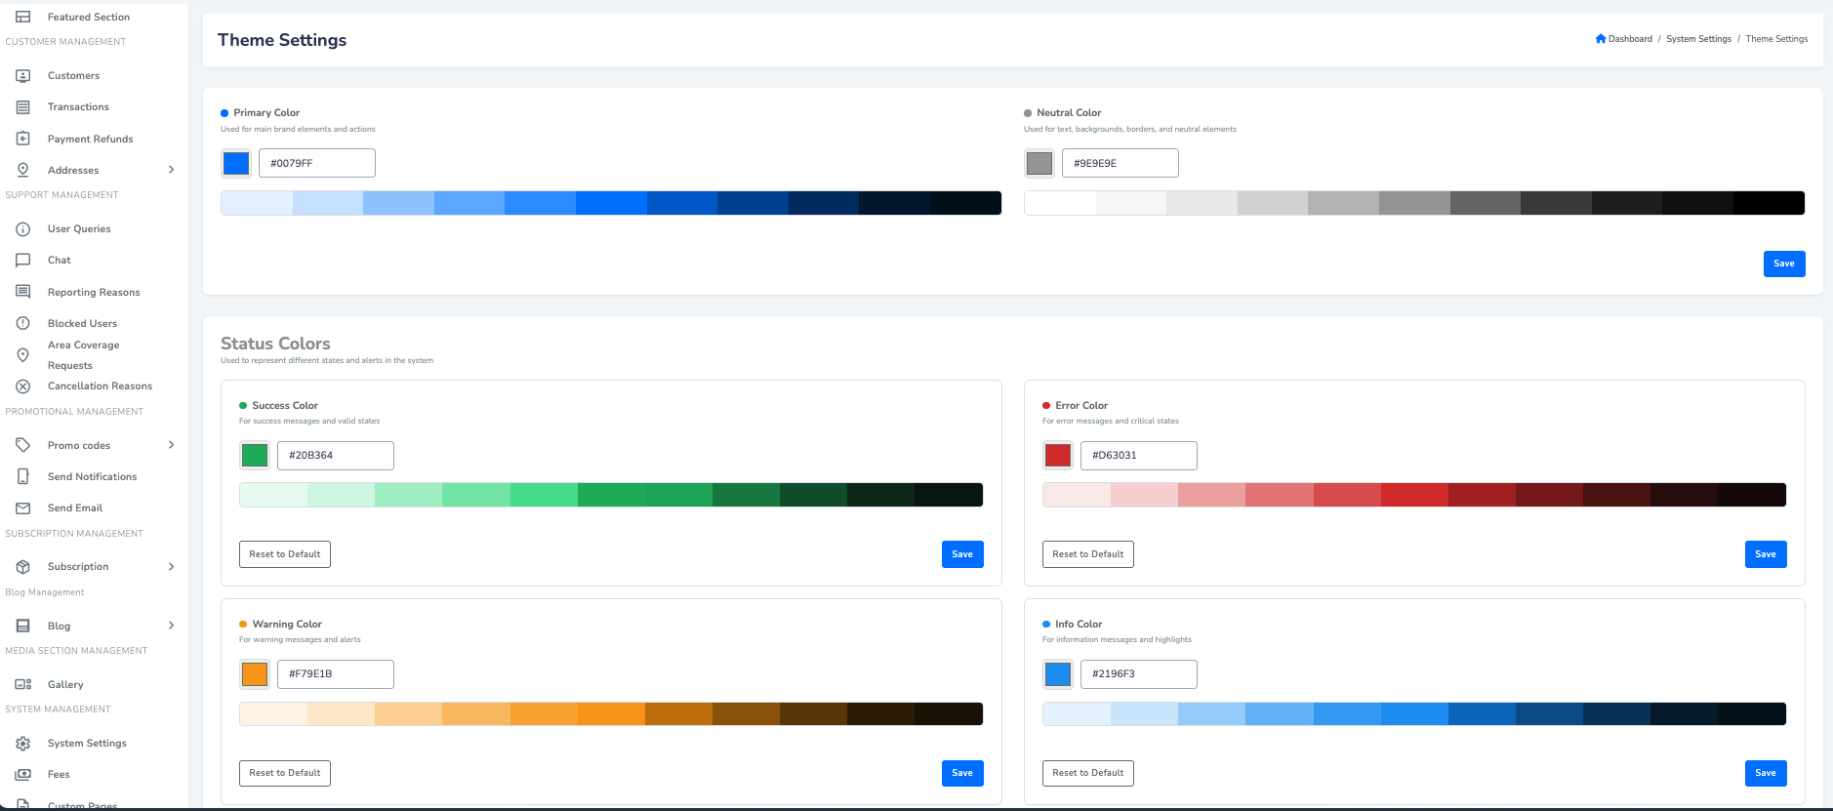Screen dimensions: 1833x811
Task: Save the Error Color setting
Action: (1766, 554)
